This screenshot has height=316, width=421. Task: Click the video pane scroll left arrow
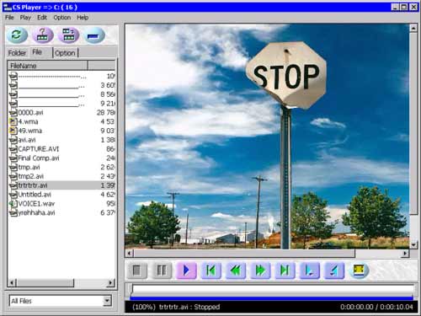click(129, 254)
